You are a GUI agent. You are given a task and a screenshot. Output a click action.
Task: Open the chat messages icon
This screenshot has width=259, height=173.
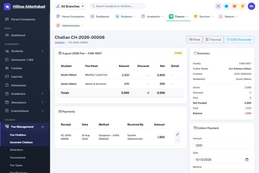(x=226, y=6)
